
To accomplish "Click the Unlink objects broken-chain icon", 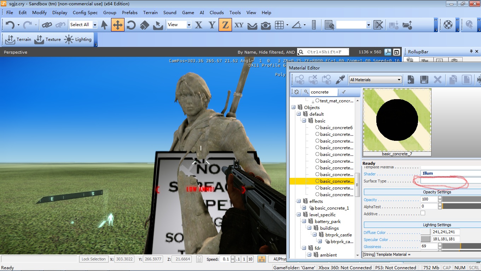I will click(x=60, y=25).
